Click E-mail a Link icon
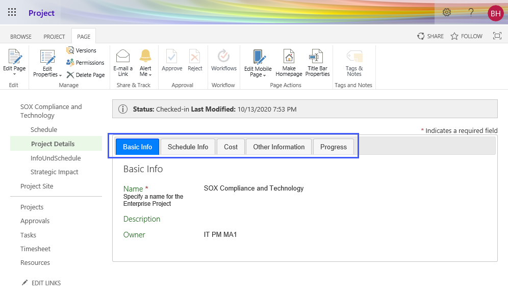The image size is (508, 297). tap(123, 56)
